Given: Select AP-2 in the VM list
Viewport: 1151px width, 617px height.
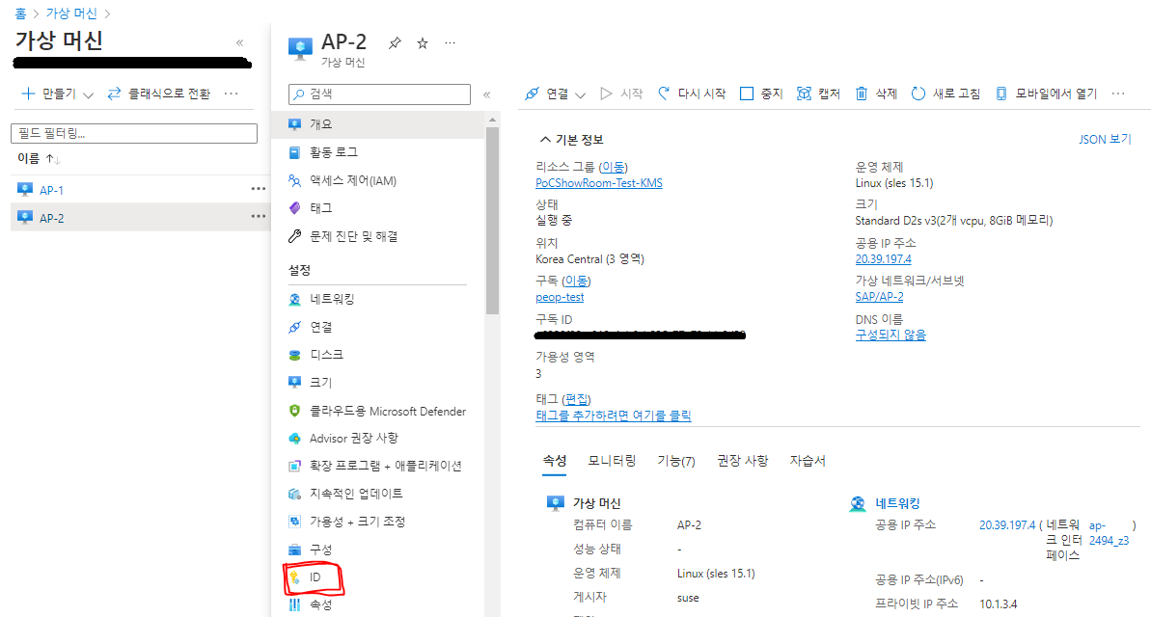Looking at the screenshot, I should coord(51,218).
